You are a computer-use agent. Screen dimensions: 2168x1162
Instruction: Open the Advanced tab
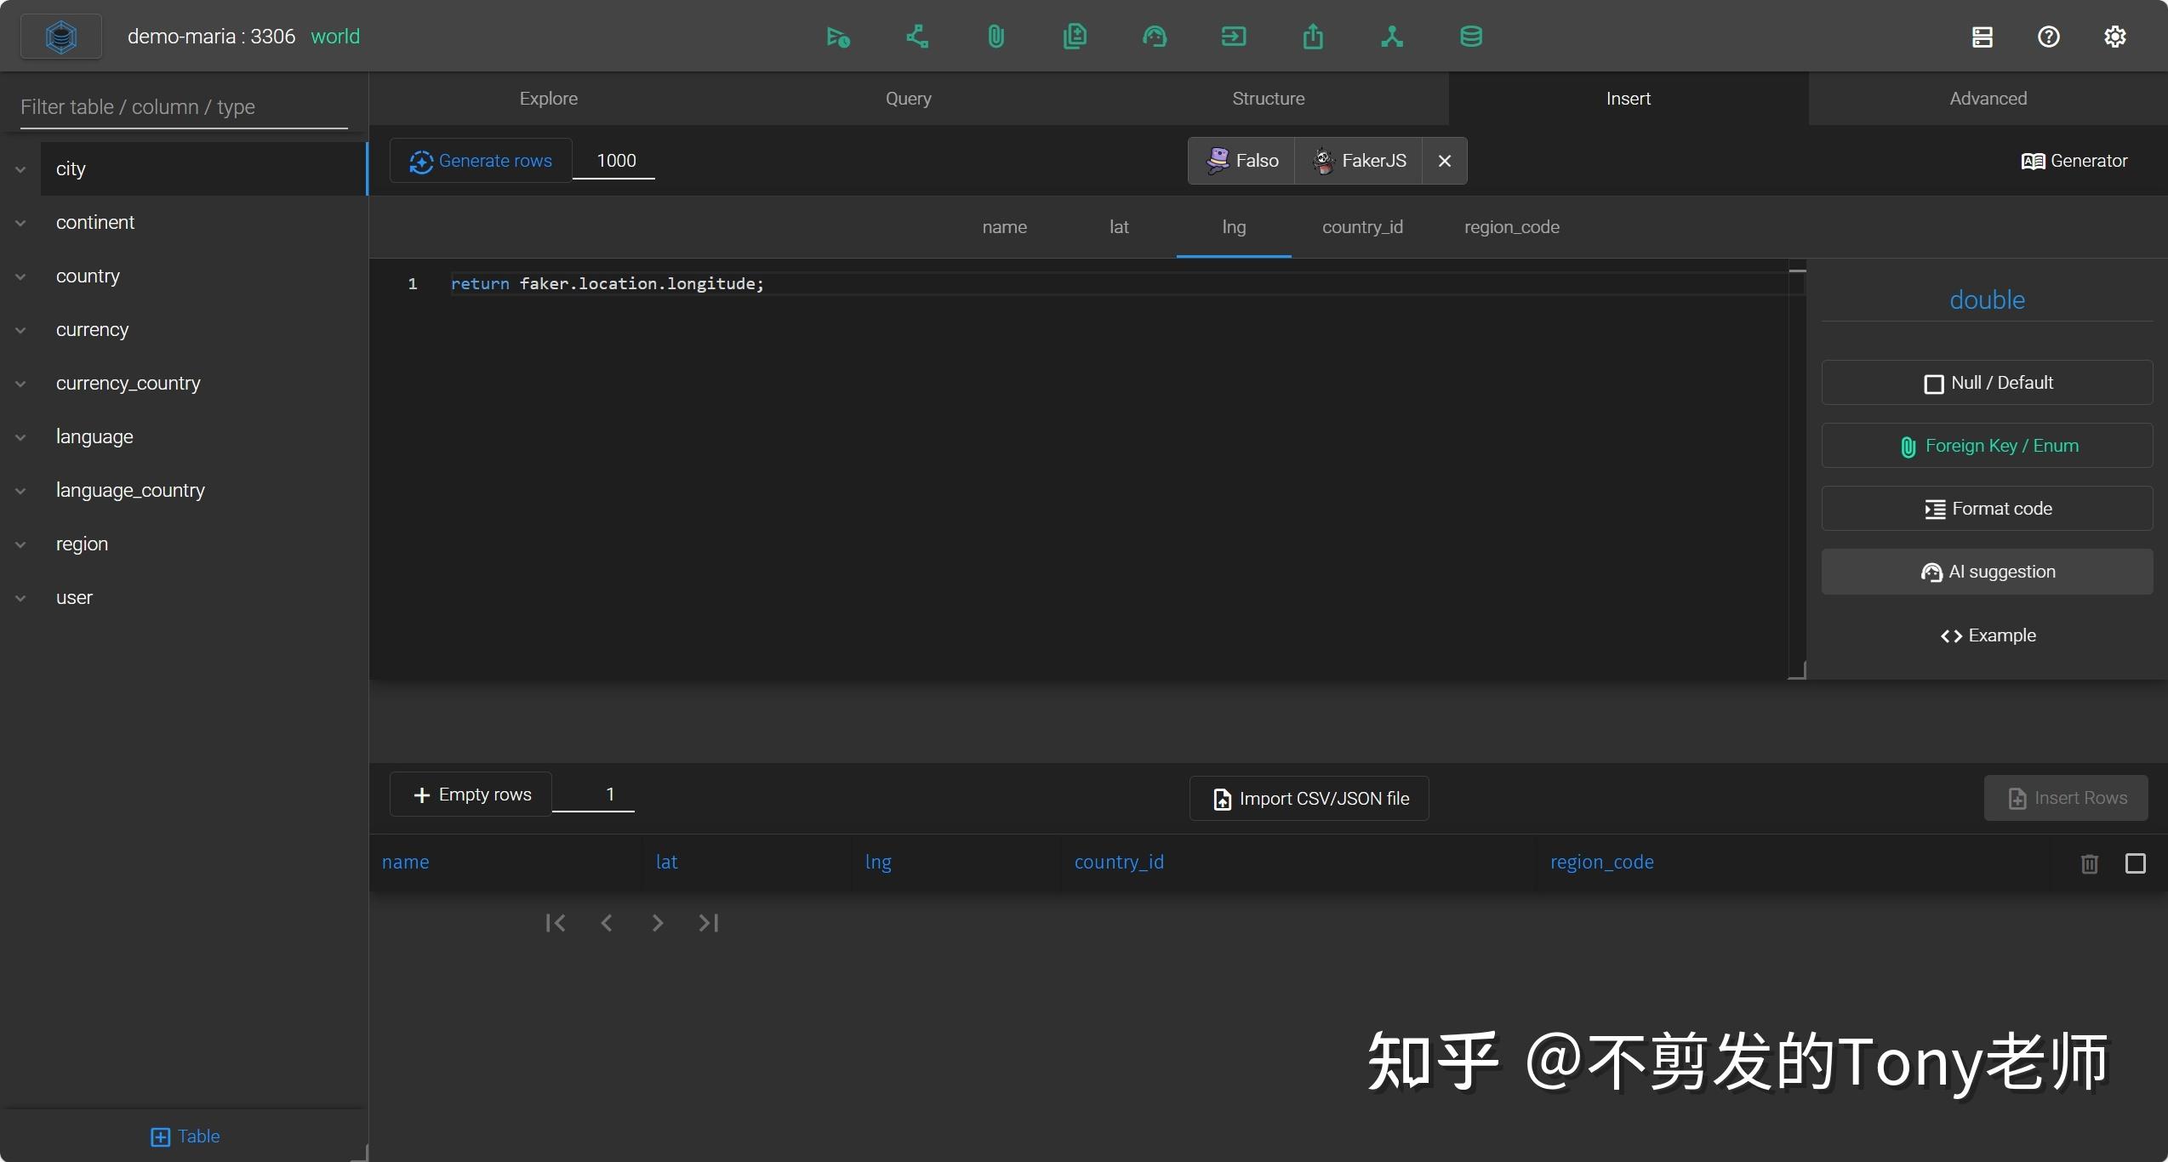1988,98
